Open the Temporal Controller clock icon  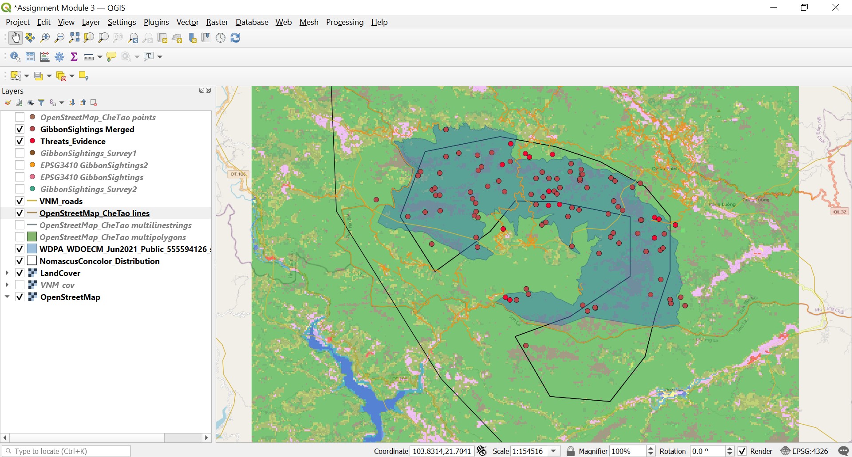click(221, 38)
